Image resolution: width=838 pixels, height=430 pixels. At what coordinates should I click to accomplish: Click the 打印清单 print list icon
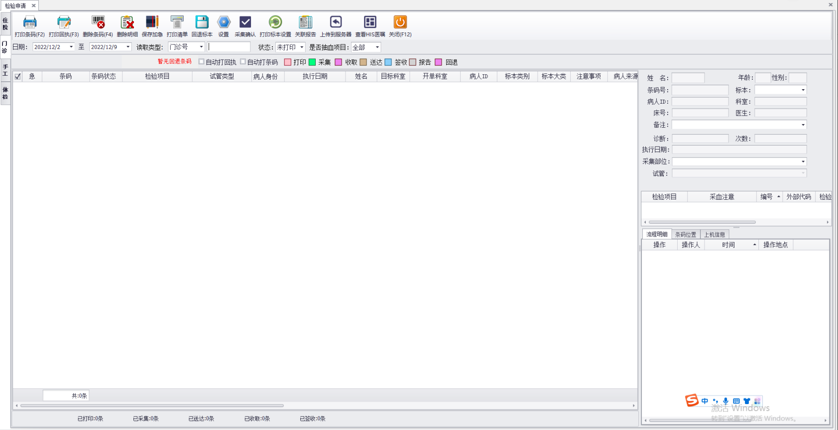(x=177, y=22)
